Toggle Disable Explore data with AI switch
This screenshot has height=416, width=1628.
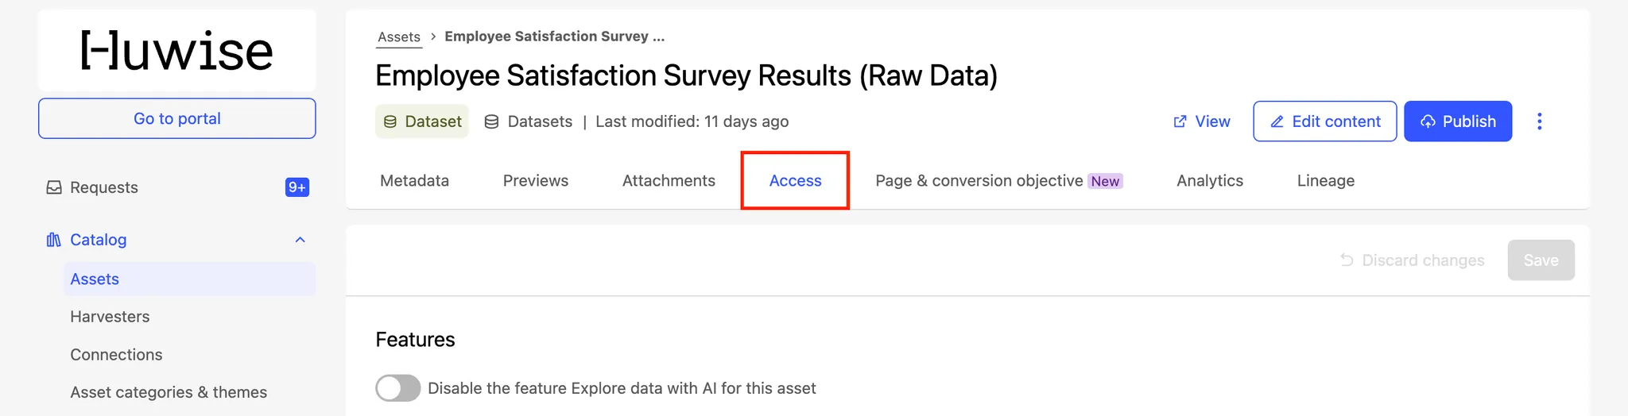[x=397, y=388]
